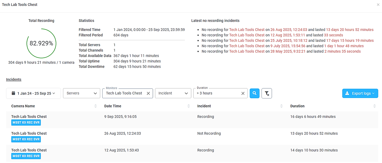The width and height of the screenshot is (382, 163).
Task: Sort by Duration column arrows
Action: pyautogui.click(x=374, y=106)
